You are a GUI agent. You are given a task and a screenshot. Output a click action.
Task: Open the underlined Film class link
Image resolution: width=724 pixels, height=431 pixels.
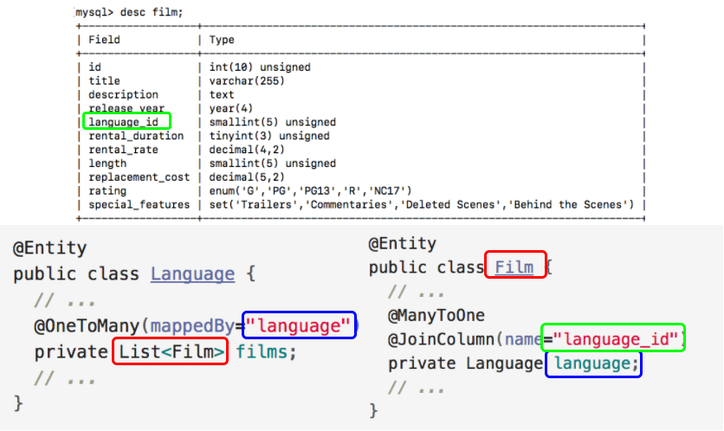tap(514, 267)
